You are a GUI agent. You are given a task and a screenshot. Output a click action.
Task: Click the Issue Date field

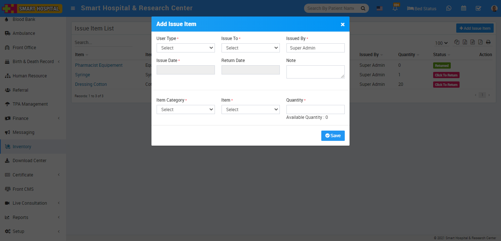[186, 70]
